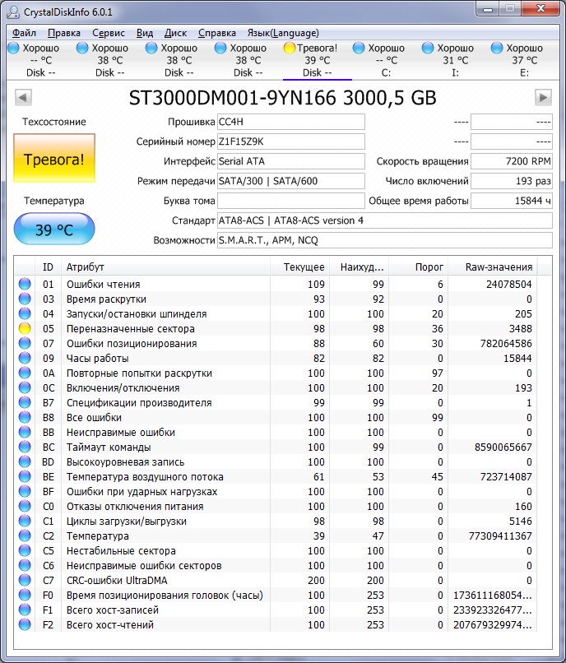Click the power-on hours field 15844 ч

(512, 201)
